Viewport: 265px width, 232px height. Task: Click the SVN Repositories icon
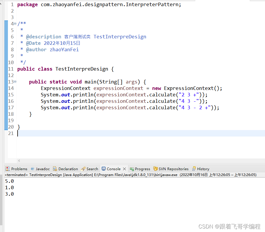[155, 169]
